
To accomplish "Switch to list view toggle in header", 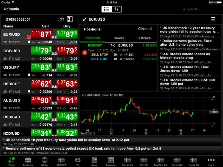I will click(x=106, y=9).
